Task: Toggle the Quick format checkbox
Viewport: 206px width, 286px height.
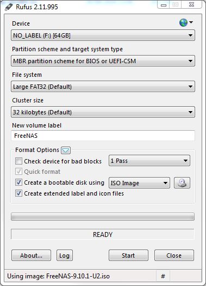Action: coord(18,172)
